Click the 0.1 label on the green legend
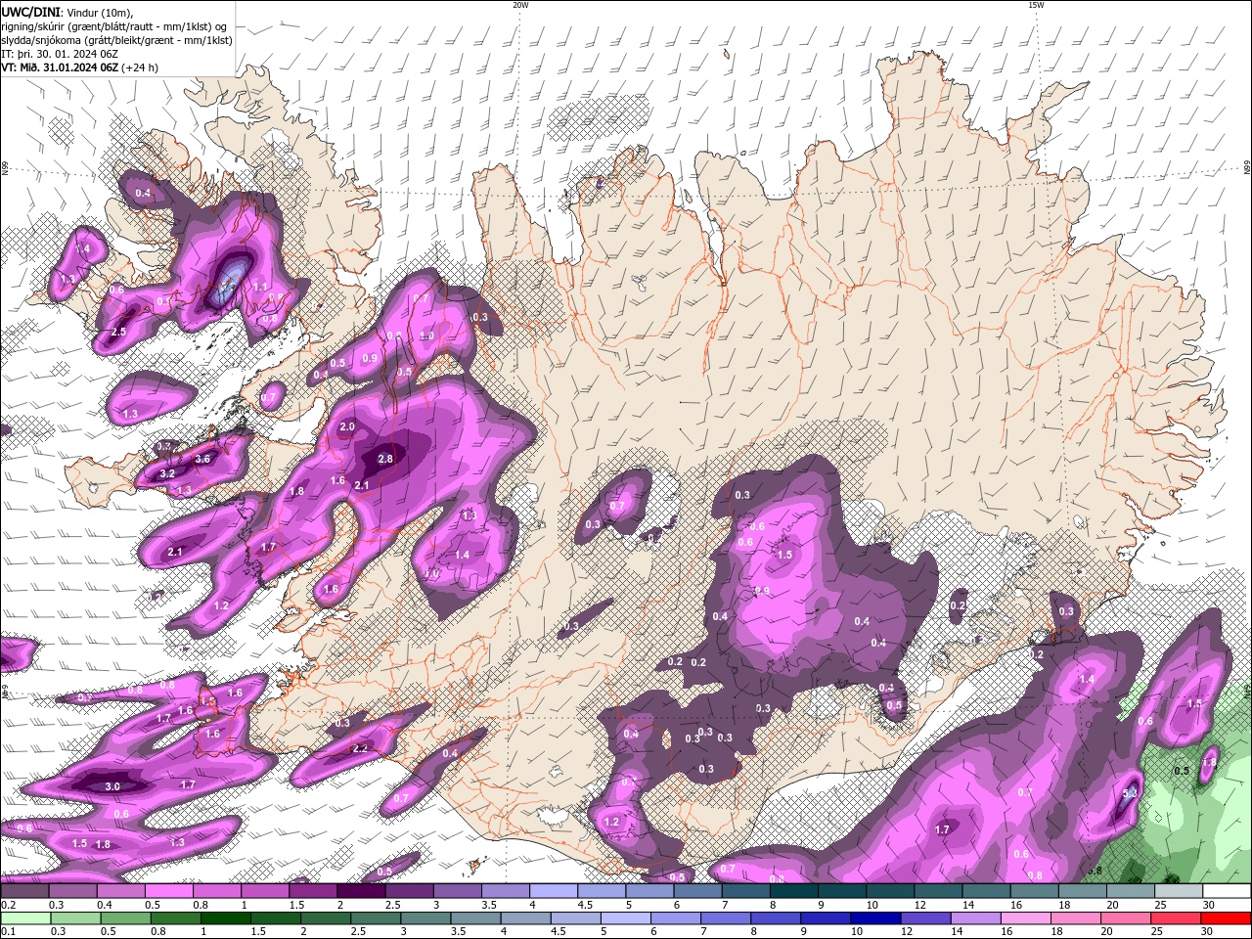 coord(7,931)
